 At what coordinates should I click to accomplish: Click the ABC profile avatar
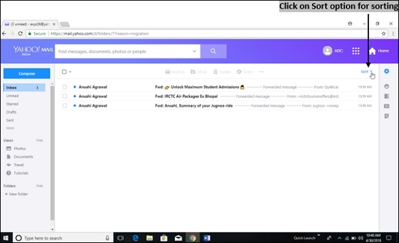point(327,51)
